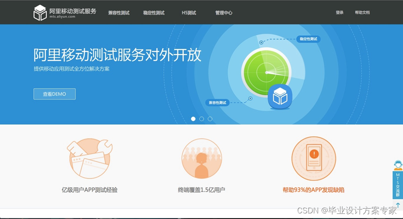The image size is (403, 219).
Task: Click the crowd of users icon
Action: [202, 158]
